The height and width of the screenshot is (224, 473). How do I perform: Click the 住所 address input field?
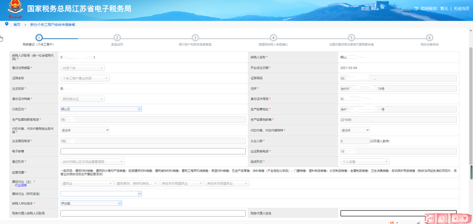pos(398,89)
